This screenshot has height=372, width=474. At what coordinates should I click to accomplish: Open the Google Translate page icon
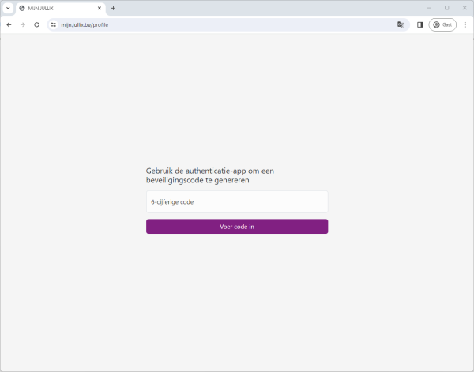pyautogui.click(x=401, y=24)
